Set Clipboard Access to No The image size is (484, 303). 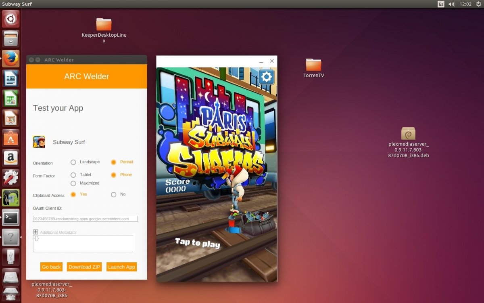pyautogui.click(x=113, y=194)
